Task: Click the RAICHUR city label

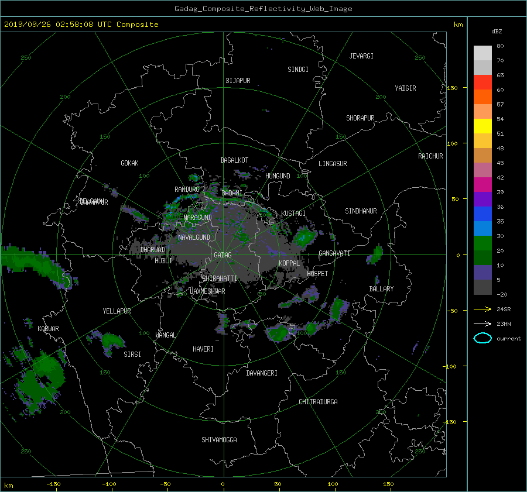Action: [430, 156]
